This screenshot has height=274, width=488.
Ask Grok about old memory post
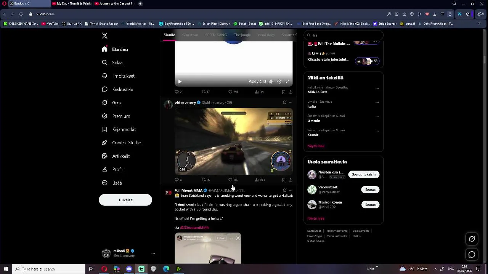click(x=284, y=102)
